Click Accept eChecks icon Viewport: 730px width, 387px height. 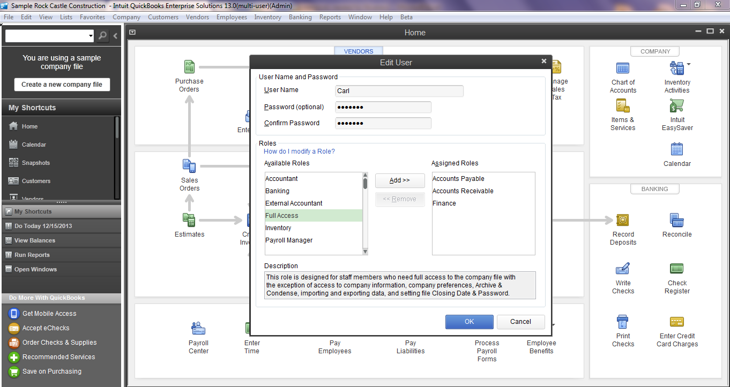(14, 328)
